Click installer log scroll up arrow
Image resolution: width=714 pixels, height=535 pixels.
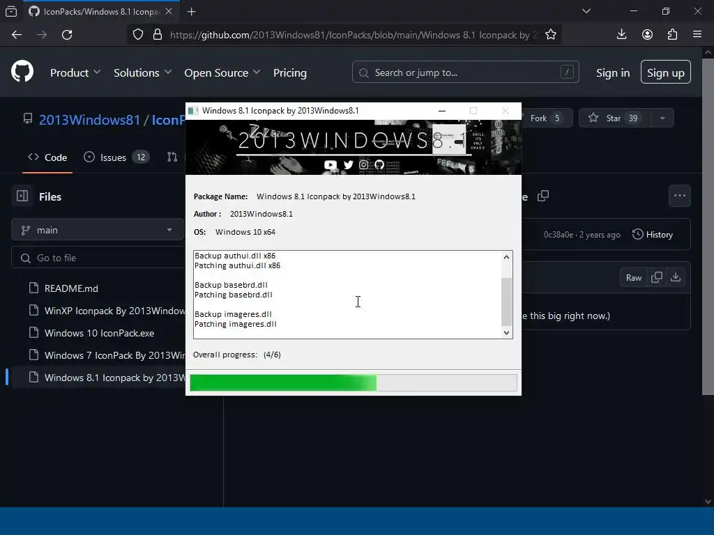[x=506, y=257]
